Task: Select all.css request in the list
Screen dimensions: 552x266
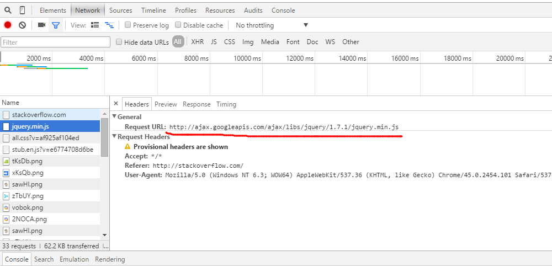Action: 45,138
